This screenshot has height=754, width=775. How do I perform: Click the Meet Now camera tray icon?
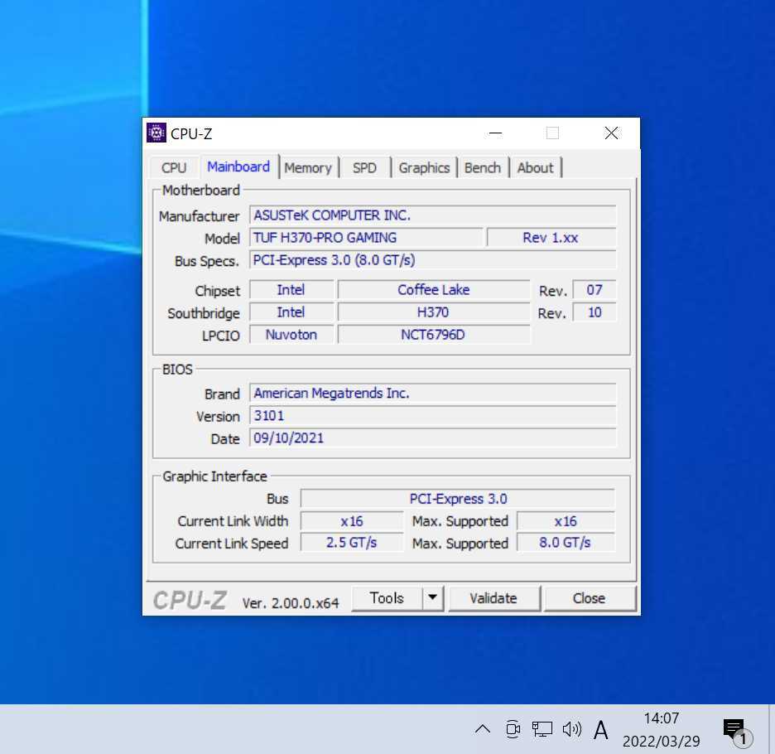point(513,729)
